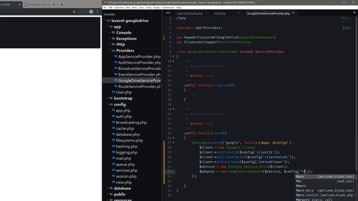
Task: Switch to the welcome.blade.php tab
Action: pyautogui.click(x=190, y=13)
